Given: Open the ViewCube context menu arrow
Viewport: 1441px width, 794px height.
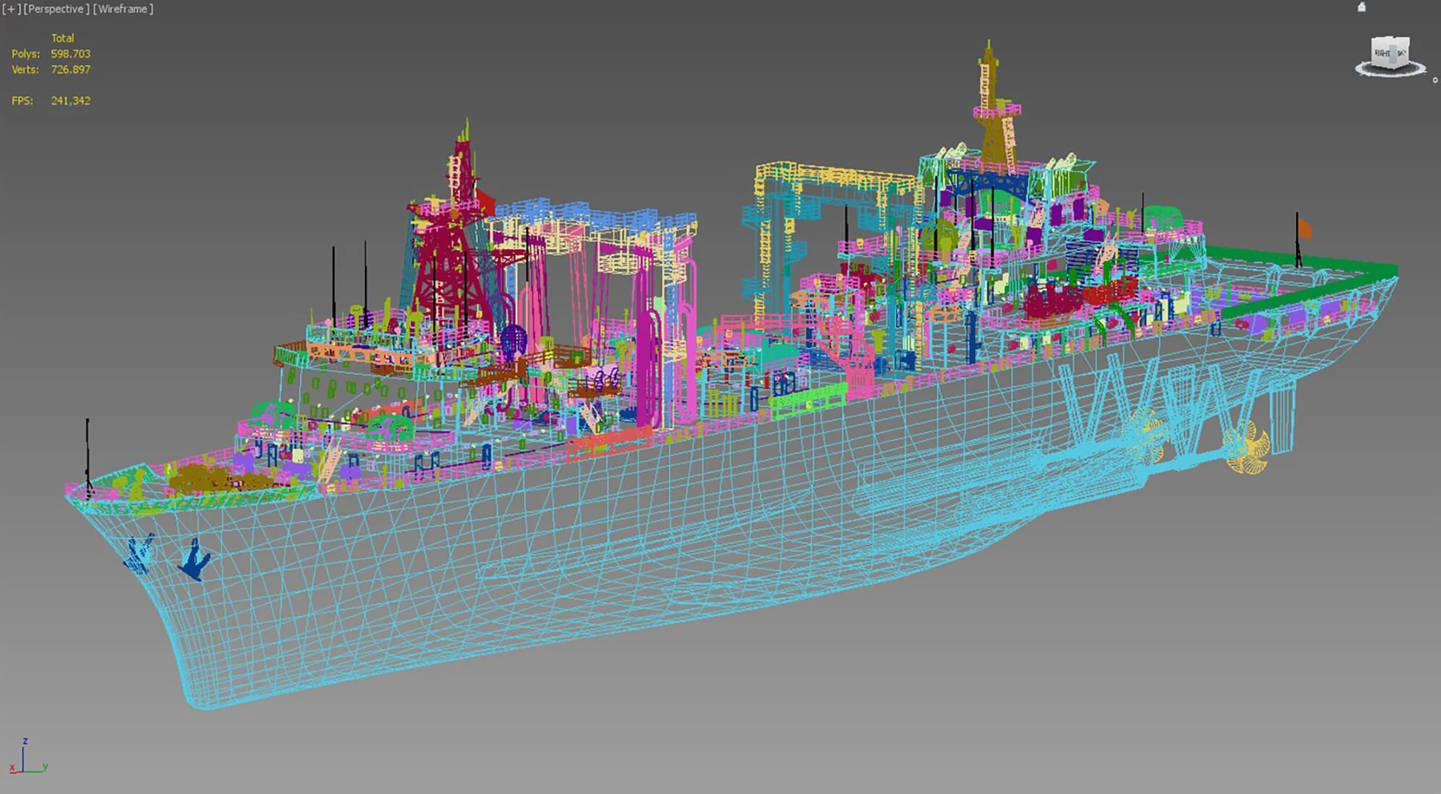Looking at the screenshot, I should 1435,80.
